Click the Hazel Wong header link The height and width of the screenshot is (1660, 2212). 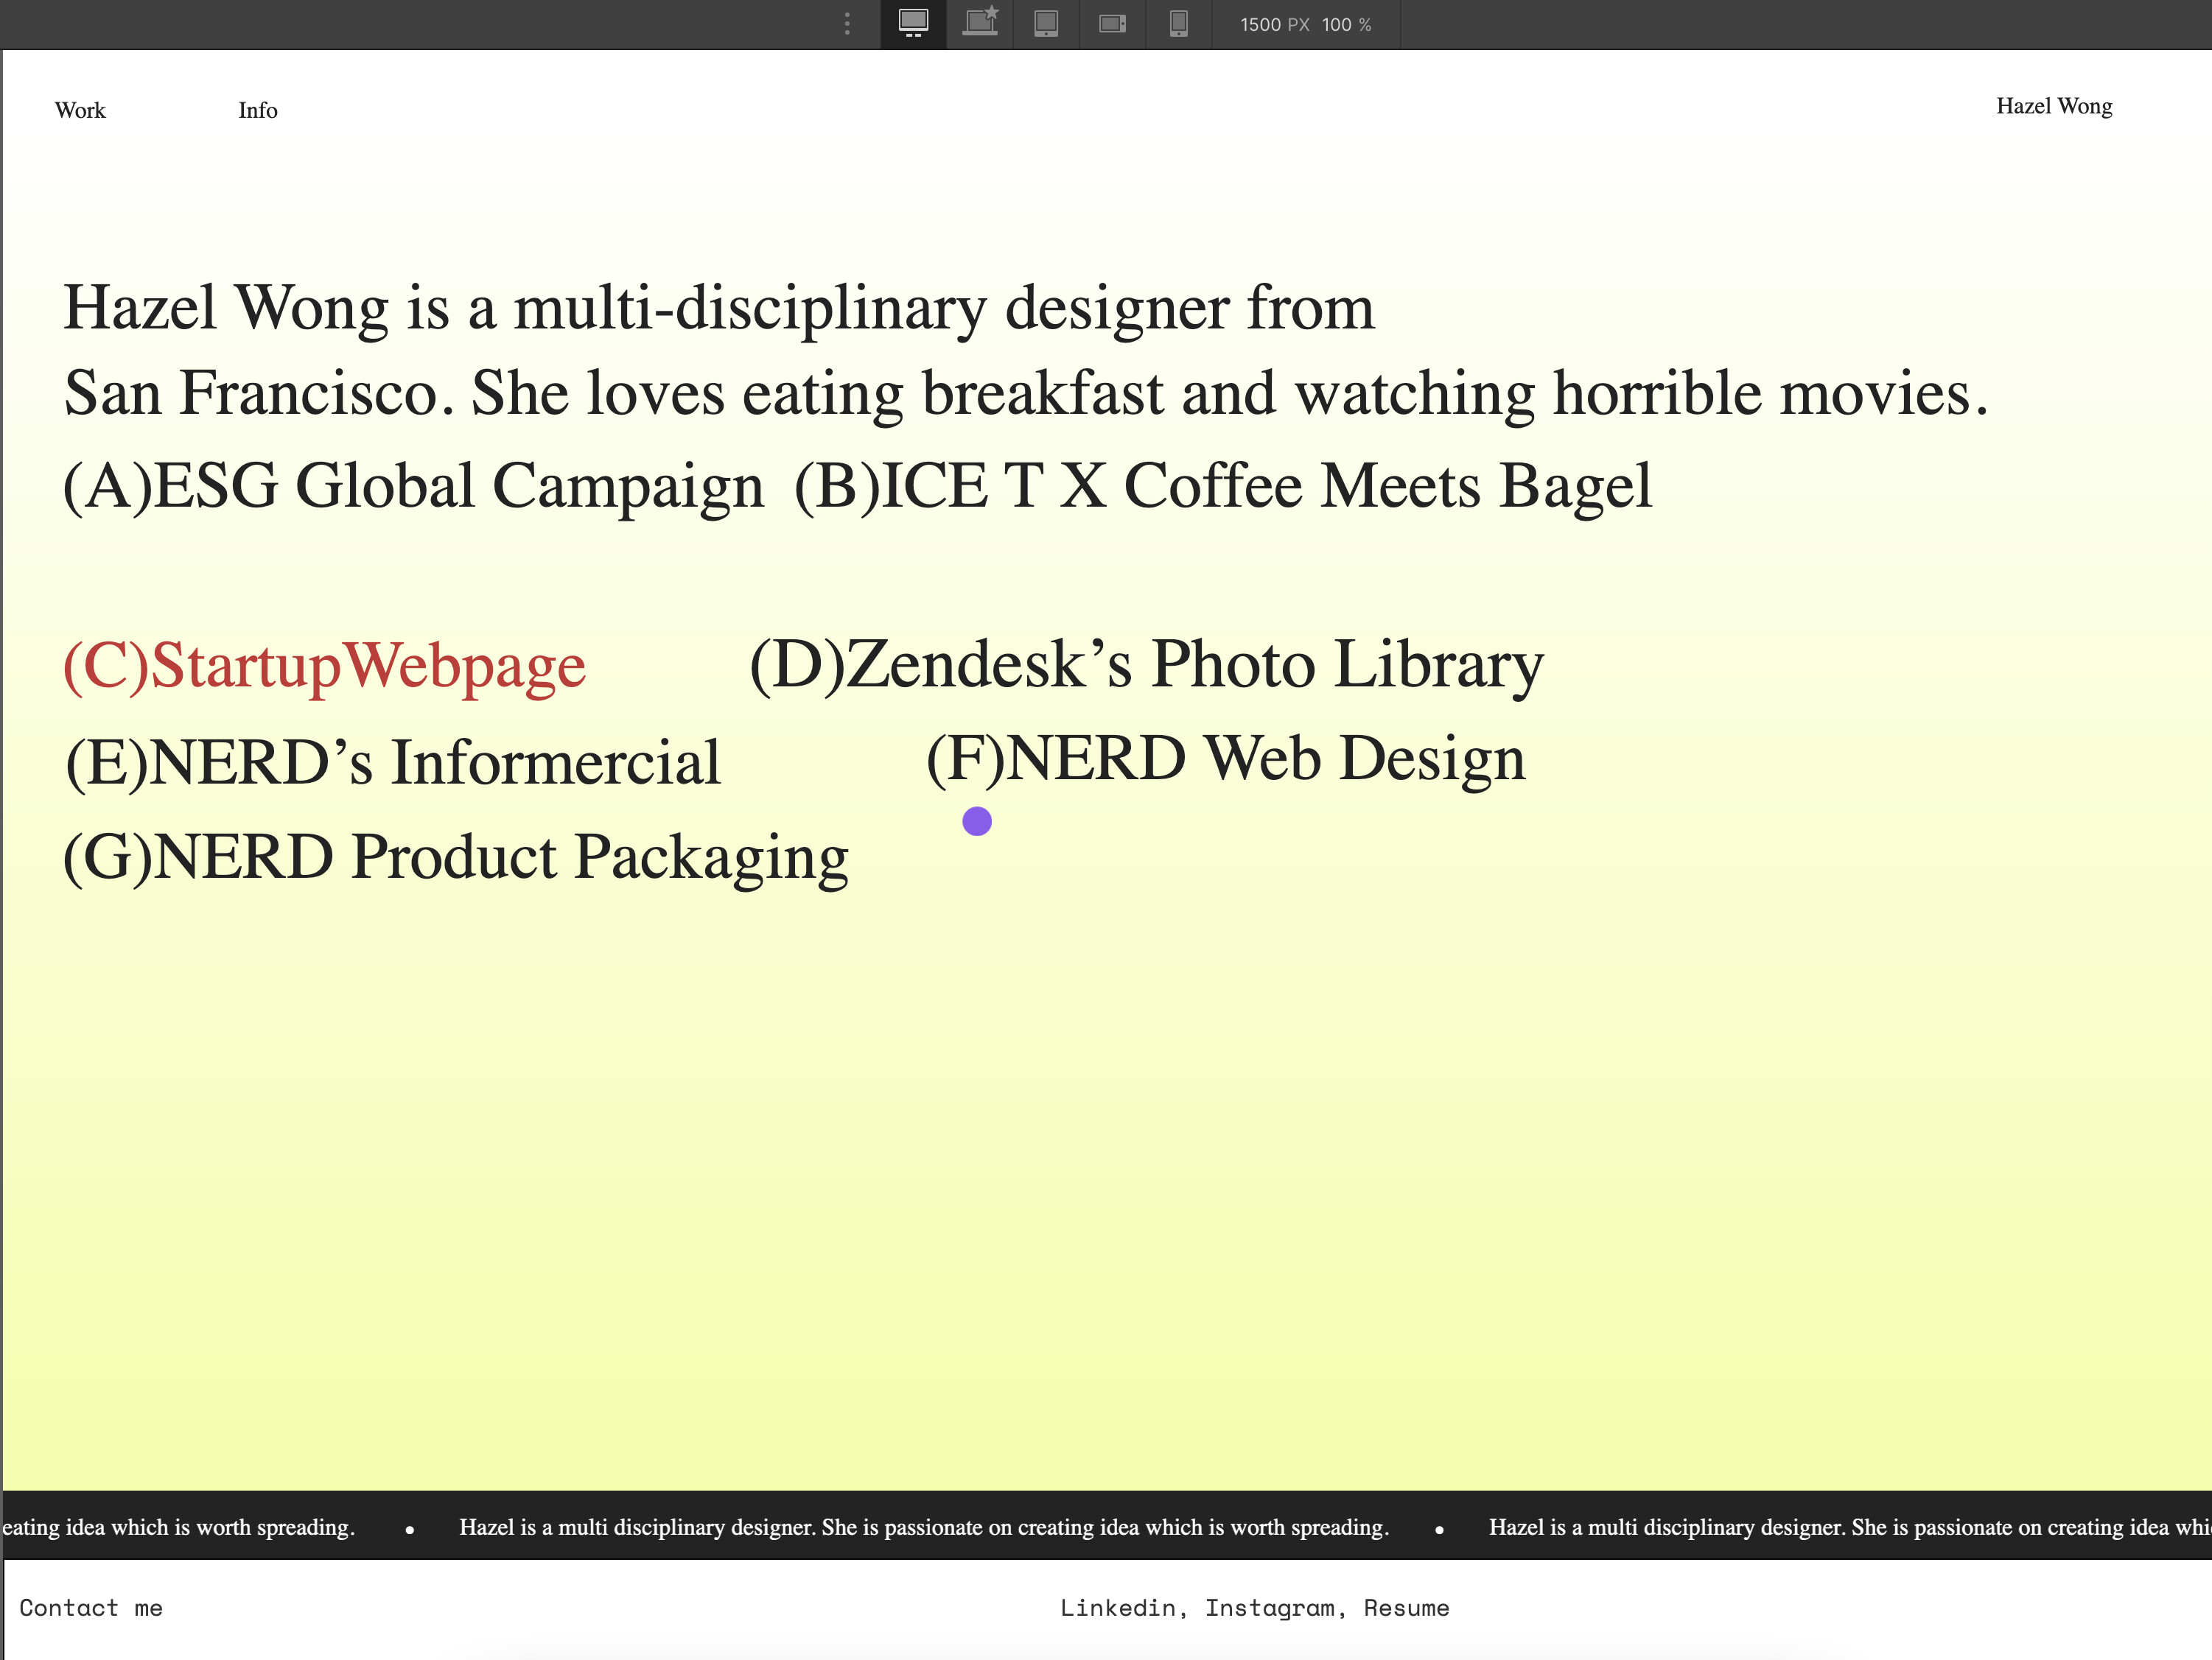point(2053,106)
